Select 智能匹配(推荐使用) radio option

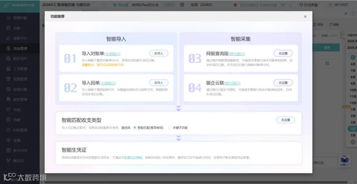(148, 128)
